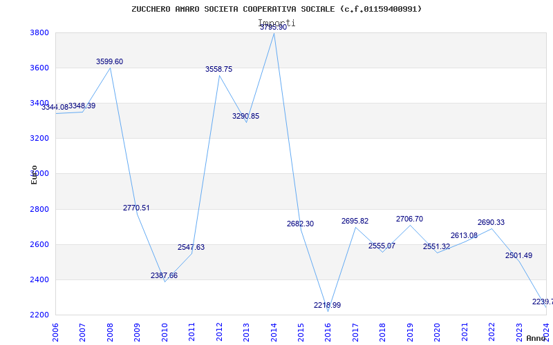Click the 2600 y-axis tick label

tap(39, 244)
